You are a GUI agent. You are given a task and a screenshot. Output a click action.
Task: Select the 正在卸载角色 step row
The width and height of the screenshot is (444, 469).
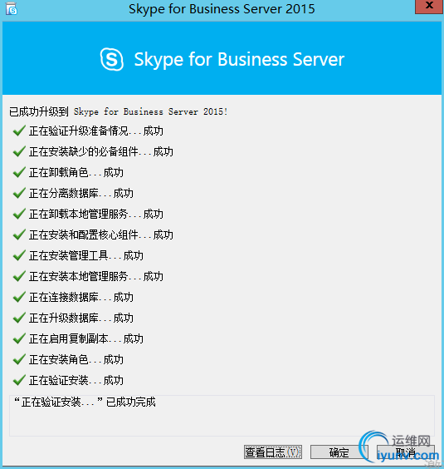pos(68,173)
